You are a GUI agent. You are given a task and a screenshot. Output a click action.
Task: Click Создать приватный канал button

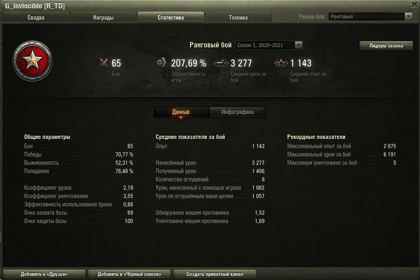pyautogui.click(x=215, y=274)
